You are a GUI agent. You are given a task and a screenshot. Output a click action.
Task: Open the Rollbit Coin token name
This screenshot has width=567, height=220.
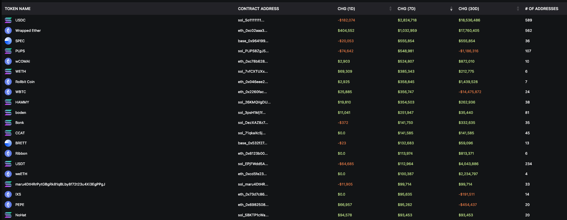(25, 82)
